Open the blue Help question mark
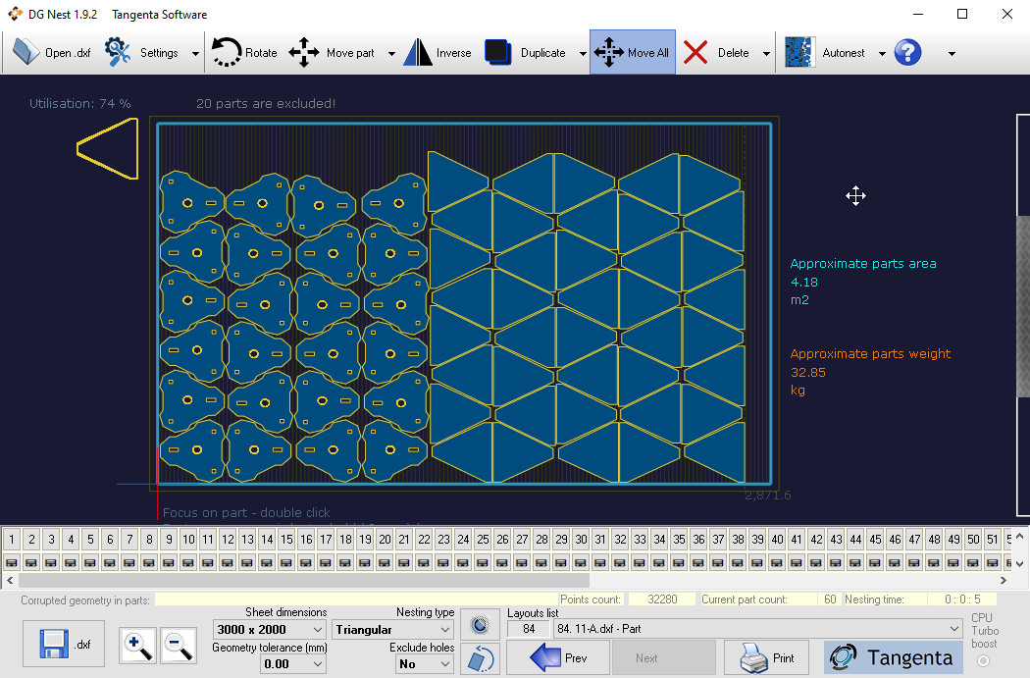Screen dimensions: 1030x678 coord(907,53)
